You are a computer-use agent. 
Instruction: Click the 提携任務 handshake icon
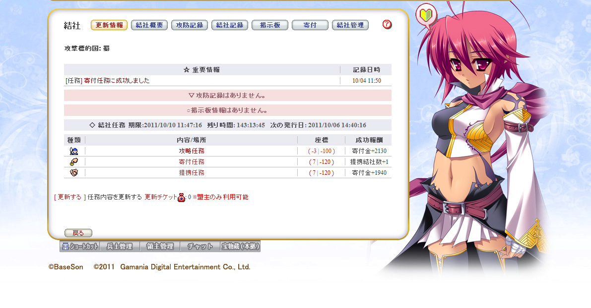click(74, 173)
